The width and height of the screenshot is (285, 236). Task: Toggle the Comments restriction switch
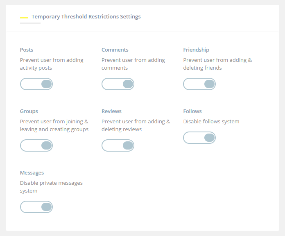coord(118,84)
